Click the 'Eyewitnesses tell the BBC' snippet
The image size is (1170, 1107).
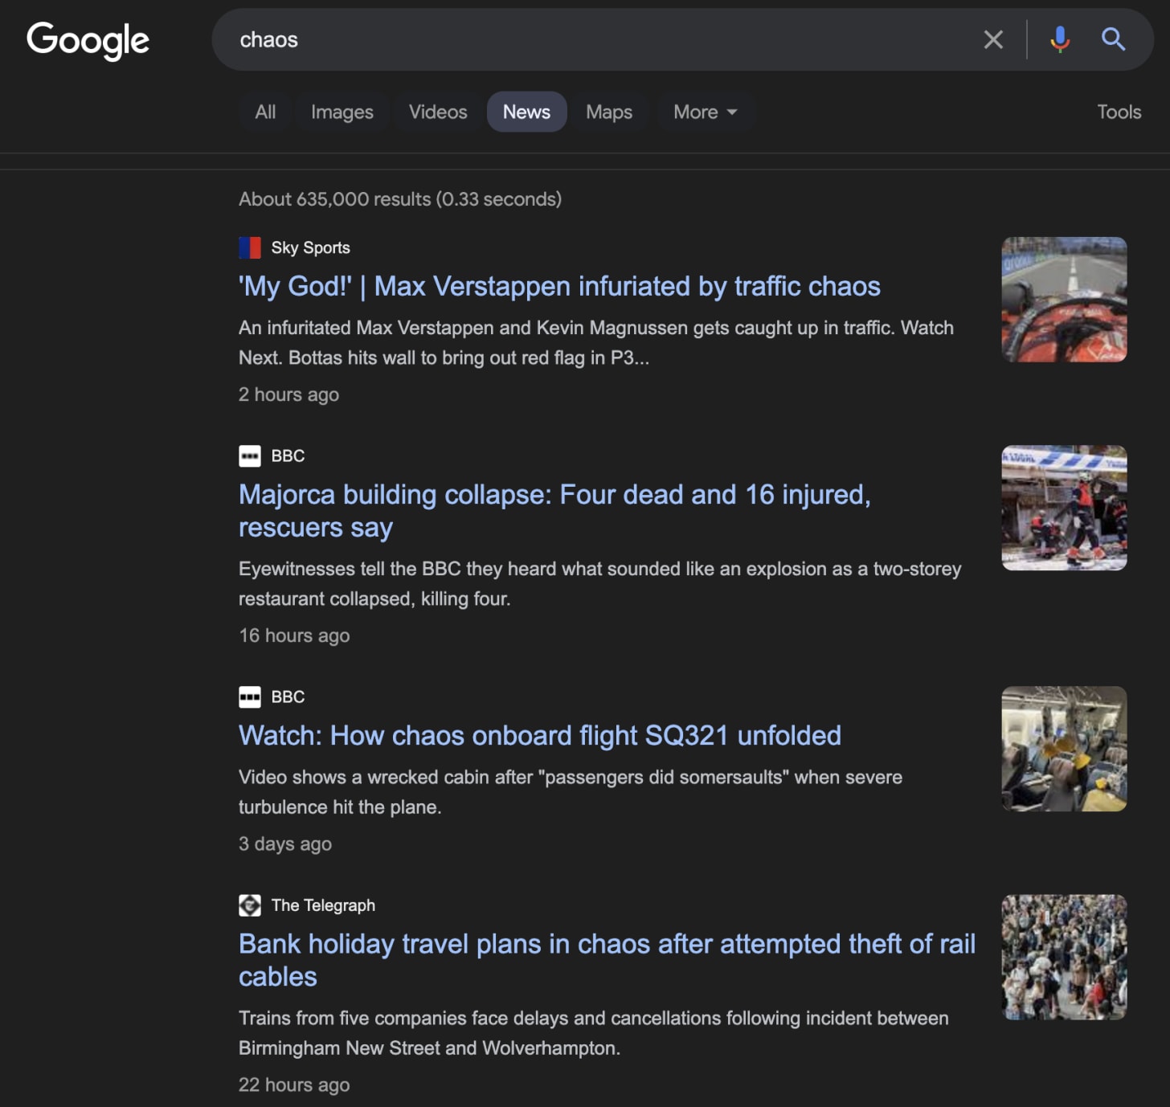coord(600,584)
